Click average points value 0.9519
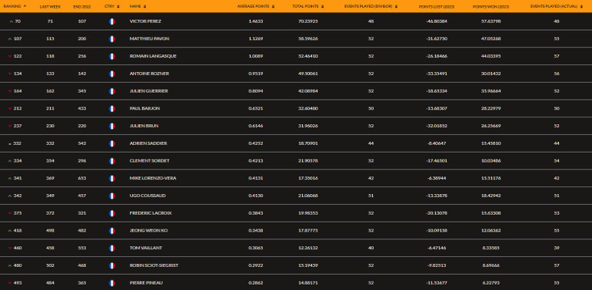Image resolution: width=592 pixels, height=290 pixels. 255,74
